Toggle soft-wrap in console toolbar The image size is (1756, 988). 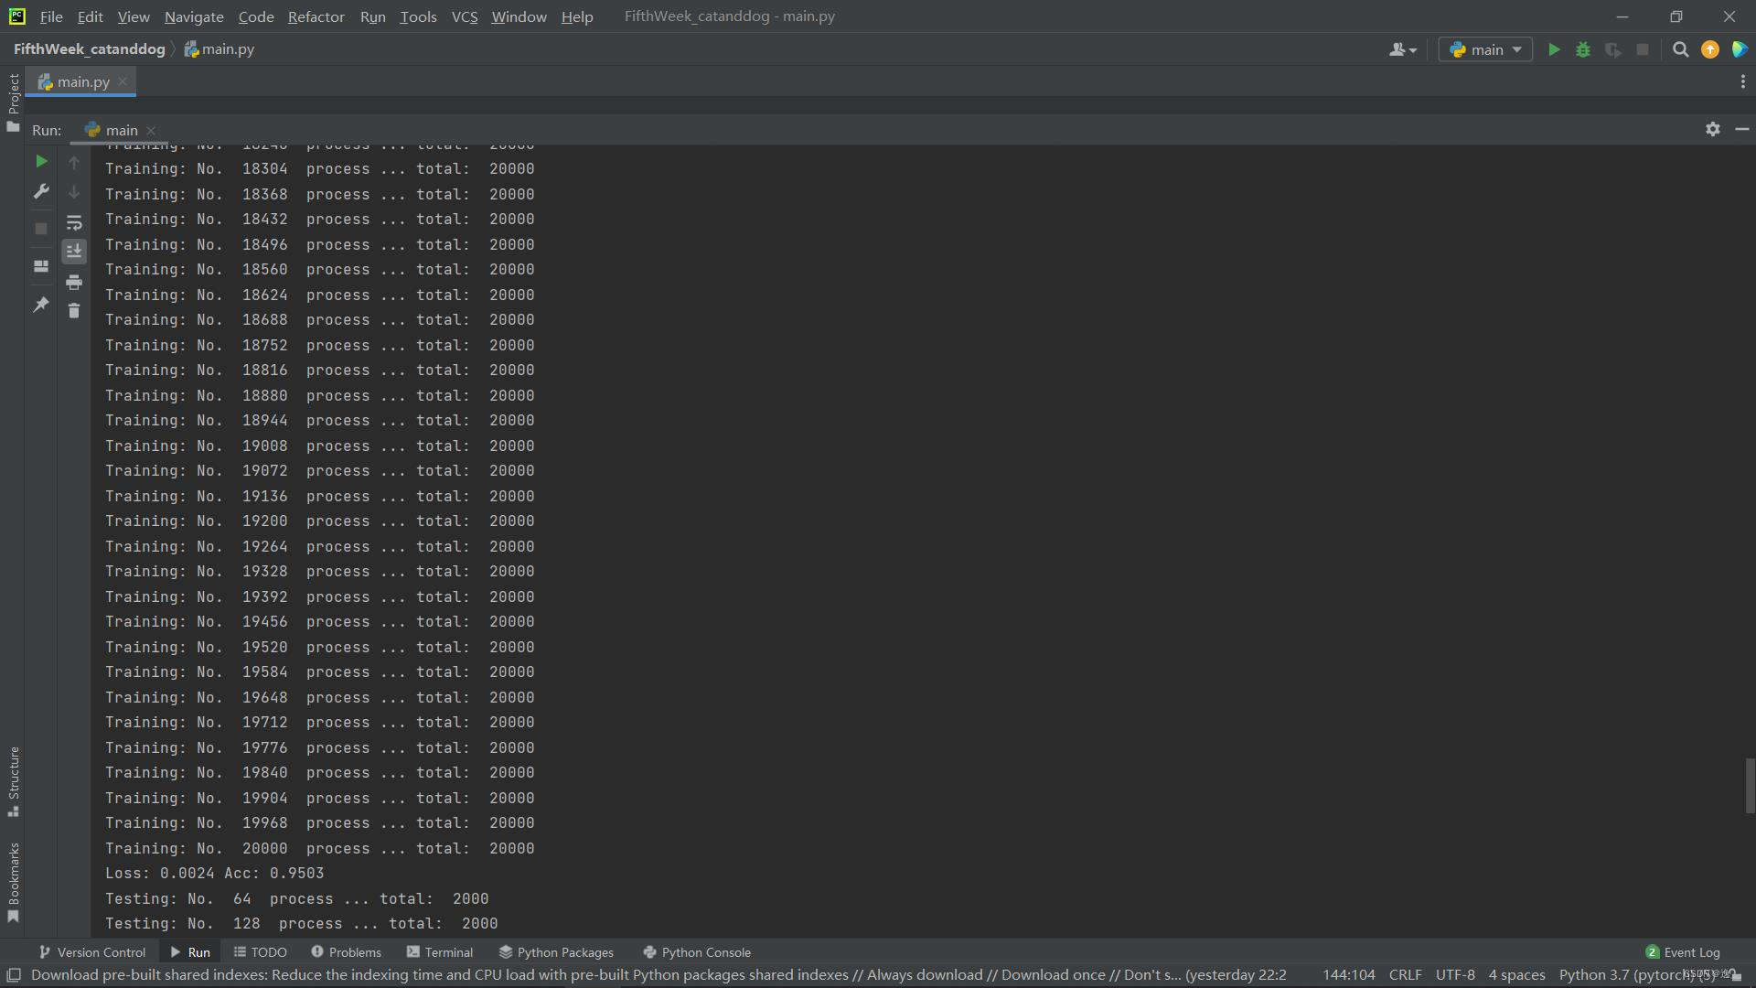pos(74,222)
